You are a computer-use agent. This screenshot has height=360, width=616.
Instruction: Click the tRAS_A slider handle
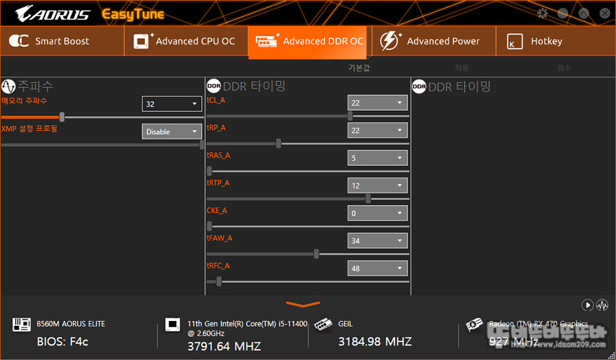coord(209,171)
